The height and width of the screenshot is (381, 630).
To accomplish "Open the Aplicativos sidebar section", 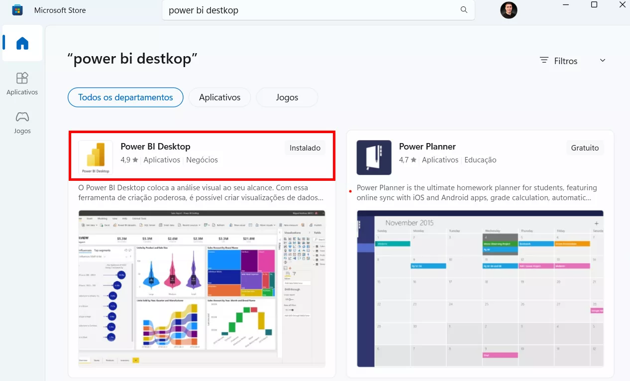I will (22, 83).
